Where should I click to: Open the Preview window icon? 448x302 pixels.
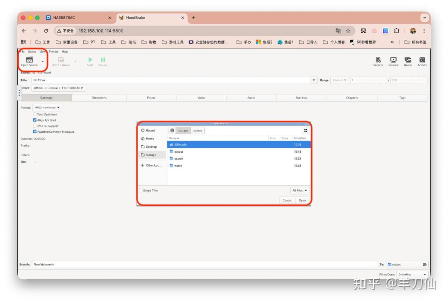pos(393,60)
